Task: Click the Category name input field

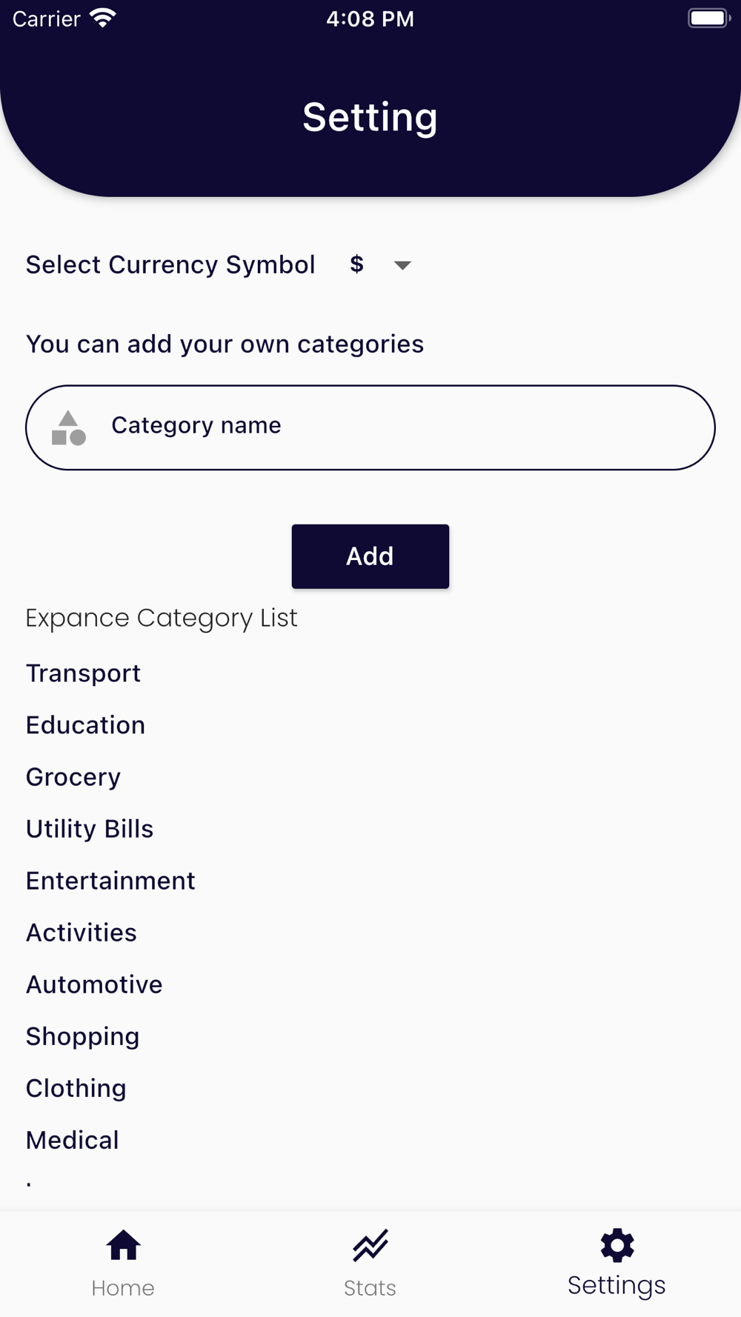Action: tap(370, 427)
